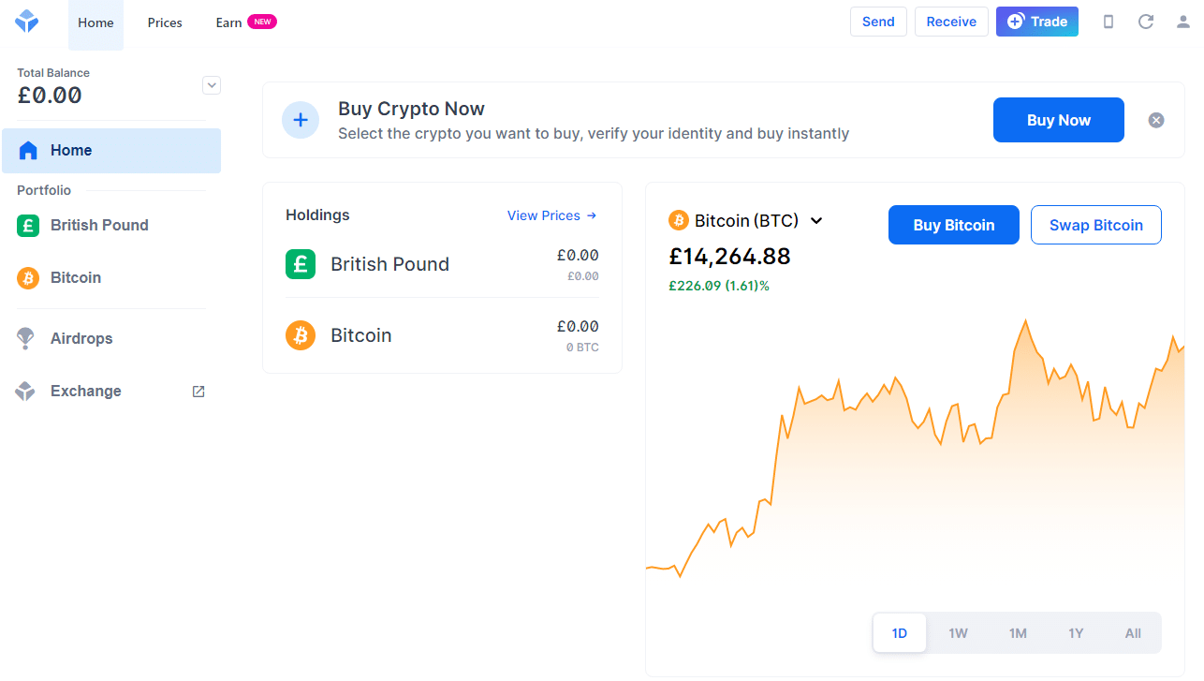Click the Total Balance £0.00 amount
The image size is (1204, 681).
coord(50,95)
